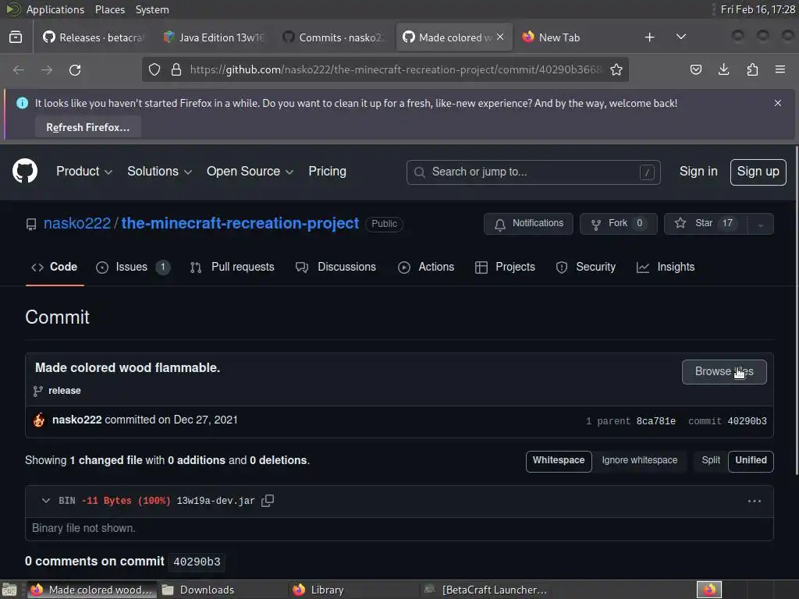Open the Discussions tab
The image size is (799, 599).
(x=336, y=268)
